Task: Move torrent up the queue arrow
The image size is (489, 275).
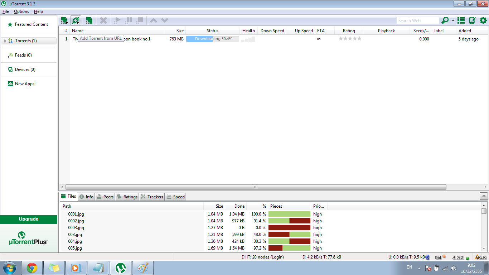Action: point(154,20)
